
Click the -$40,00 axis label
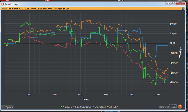point(173,63)
